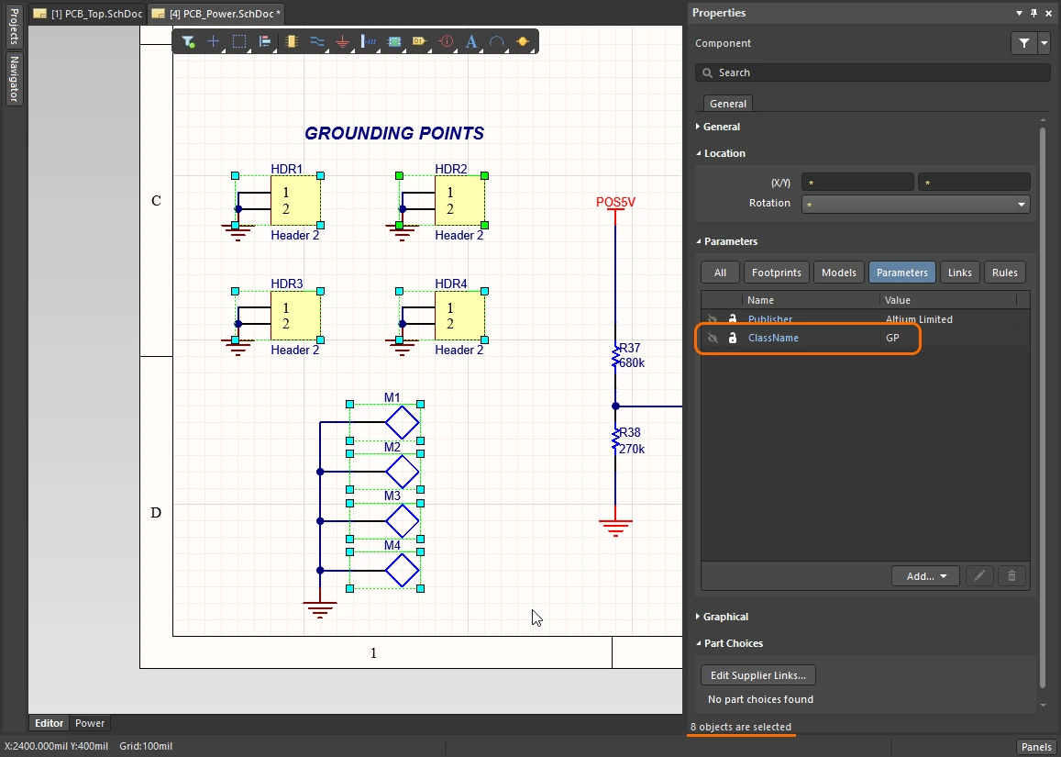Pin the Properties panel
The height and width of the screenshot is (757, 1061).
tap(1033, 13)
